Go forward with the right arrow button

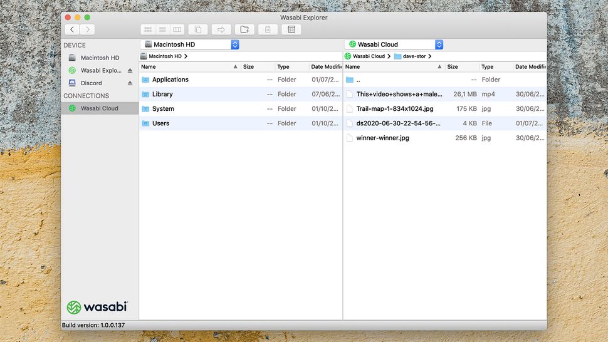point(88,29)
